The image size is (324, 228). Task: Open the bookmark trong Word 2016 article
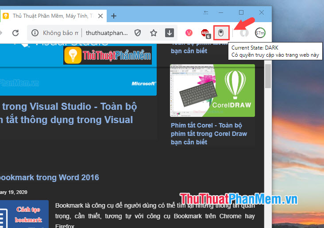pos(50,178)
